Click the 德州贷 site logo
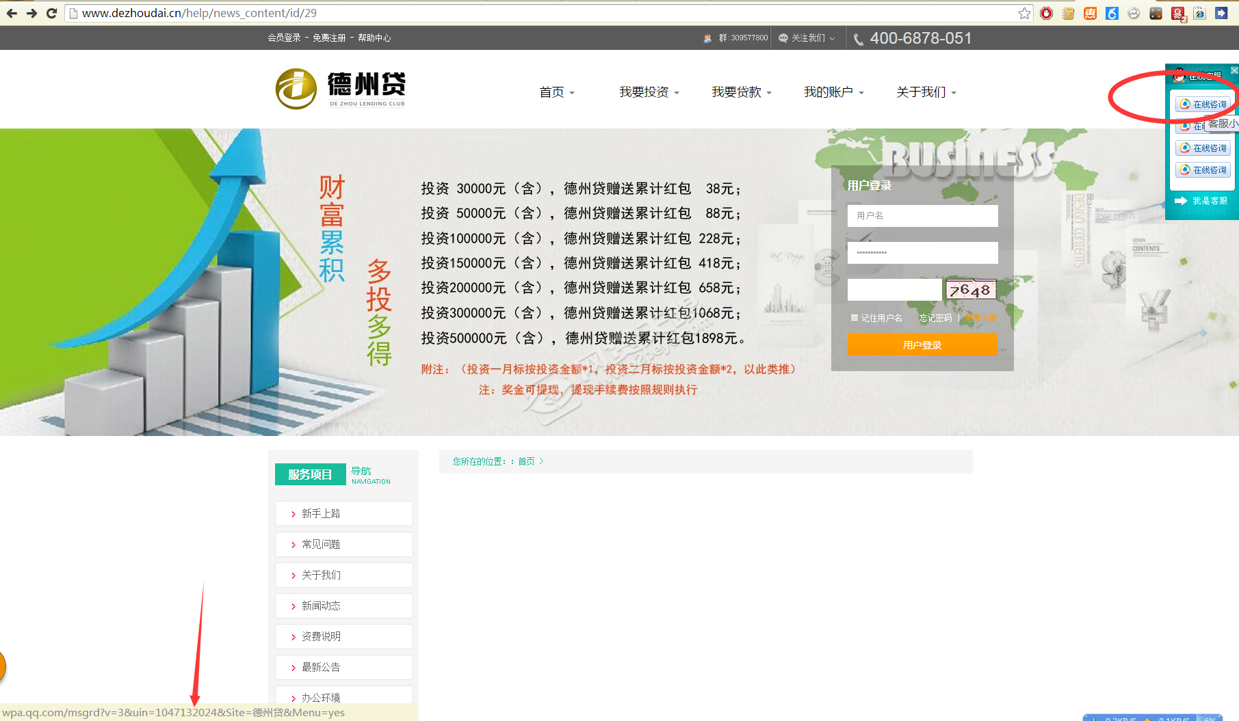 click(341, 89)
